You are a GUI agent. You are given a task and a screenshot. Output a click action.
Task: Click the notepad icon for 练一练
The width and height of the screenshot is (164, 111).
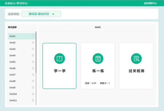(x=98, y=59)
